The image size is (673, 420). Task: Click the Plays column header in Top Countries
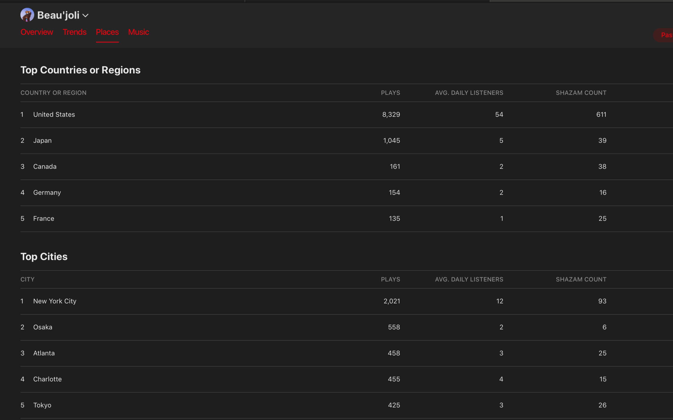(390, 93)
